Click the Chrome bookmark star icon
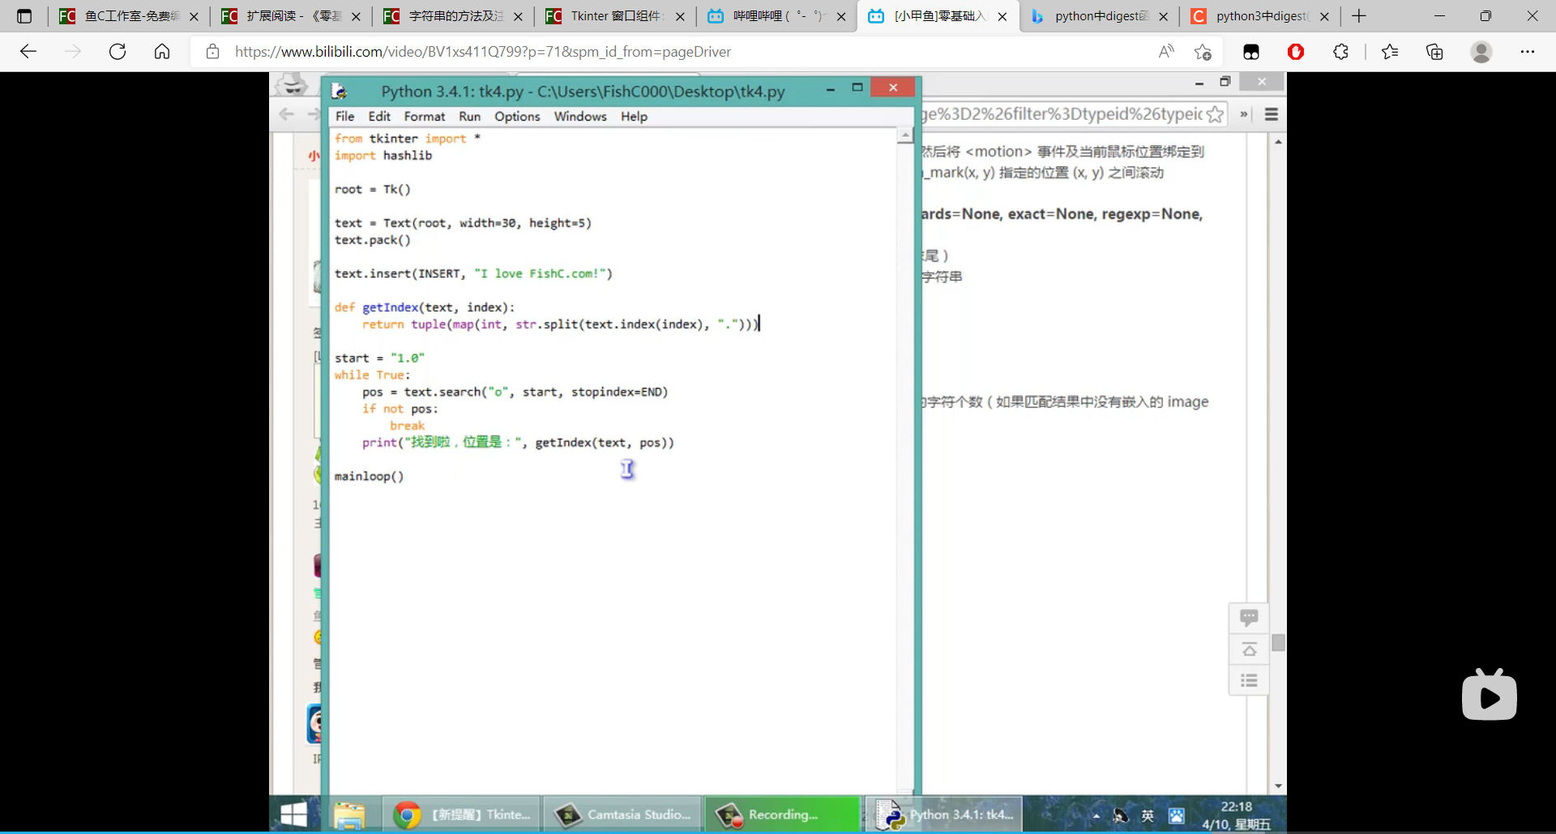 (1215, 115)
